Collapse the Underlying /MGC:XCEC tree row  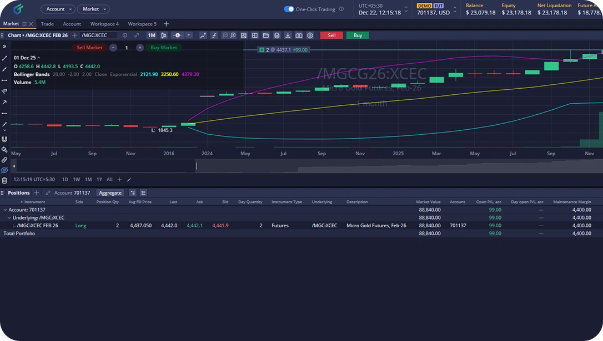click(x=9, y=218)
